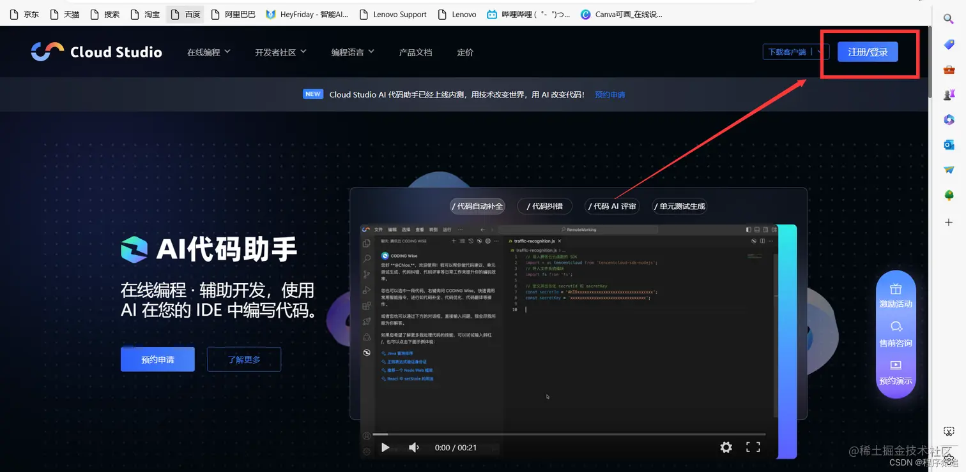Click the 预约申请 link in the announcement banner
The width and height of the screenshot is (966, 472).
(610, 94)
